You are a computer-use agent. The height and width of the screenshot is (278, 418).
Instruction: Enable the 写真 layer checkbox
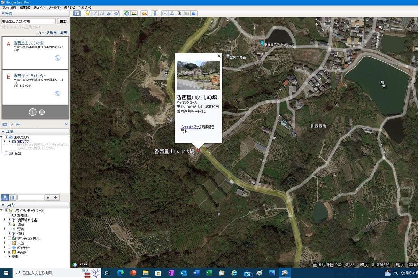9,229
